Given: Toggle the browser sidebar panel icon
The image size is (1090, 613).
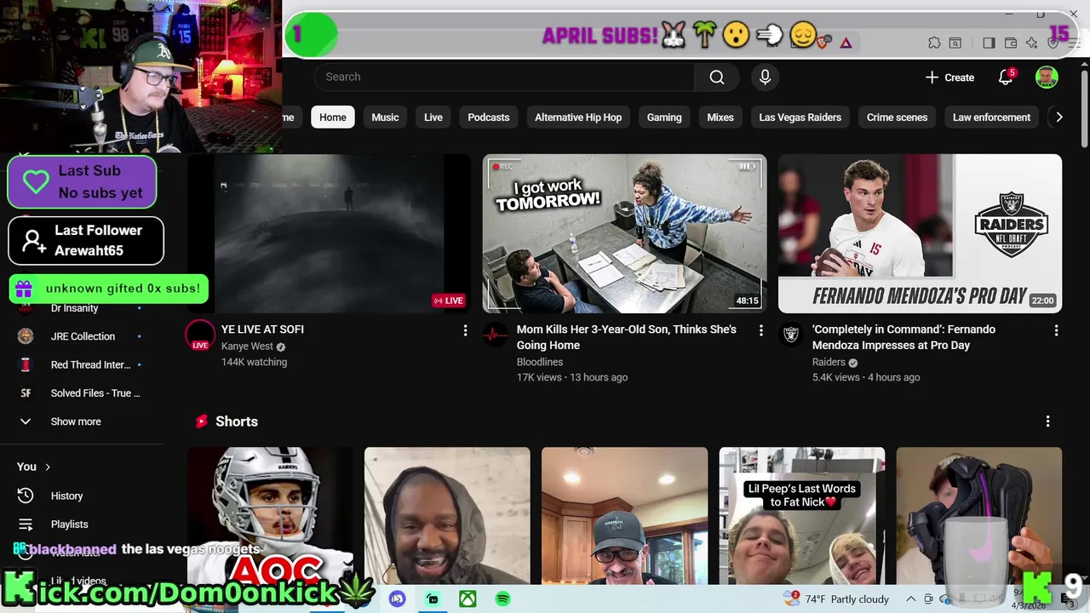Looking at the screenshot, I should (x=989, y=43).
